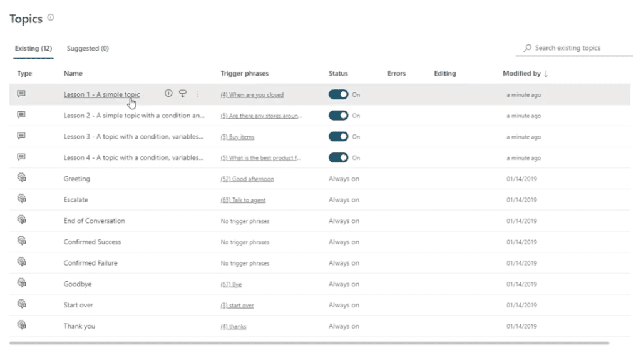641x358 pixels.
Task: Click the topic type icon for Lesson 3
Action: coord(21,136)
